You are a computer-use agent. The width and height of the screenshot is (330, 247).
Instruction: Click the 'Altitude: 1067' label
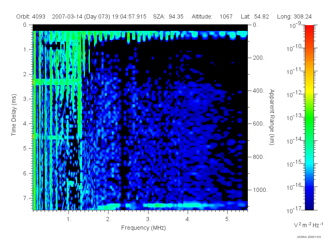tap(212, 16)
